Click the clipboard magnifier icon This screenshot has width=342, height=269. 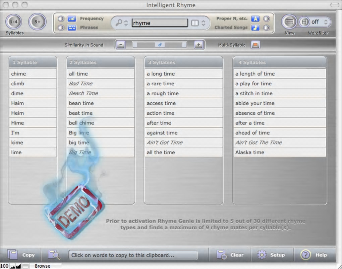(54, 255)
